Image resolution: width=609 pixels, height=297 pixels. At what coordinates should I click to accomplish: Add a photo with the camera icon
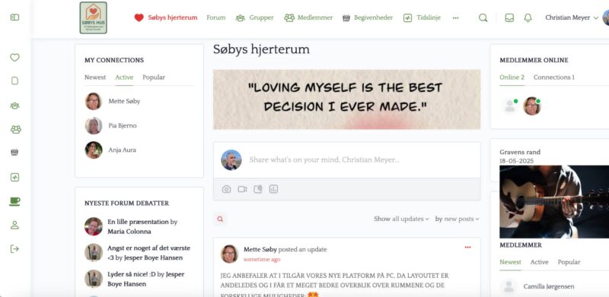(x=226, y=189)
